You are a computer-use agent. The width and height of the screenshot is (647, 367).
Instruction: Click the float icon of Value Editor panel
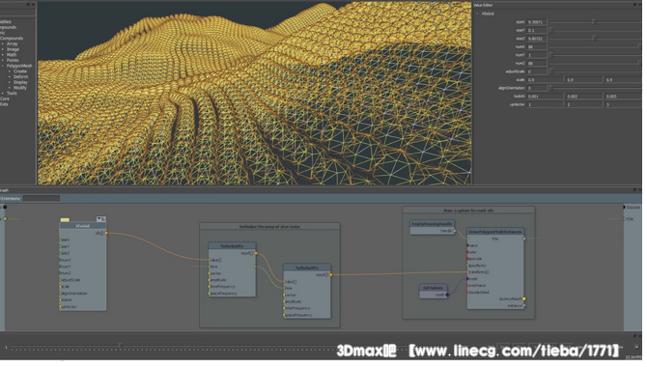click(635, 5)
